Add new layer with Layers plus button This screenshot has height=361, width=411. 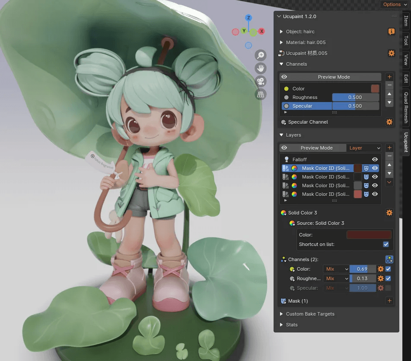pyautogui.click(x=389, y=147)
